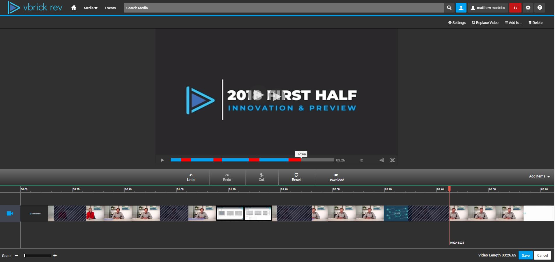555x262 pixels.
Task: Play the video from player controls
Action: (x=162, y=160)
